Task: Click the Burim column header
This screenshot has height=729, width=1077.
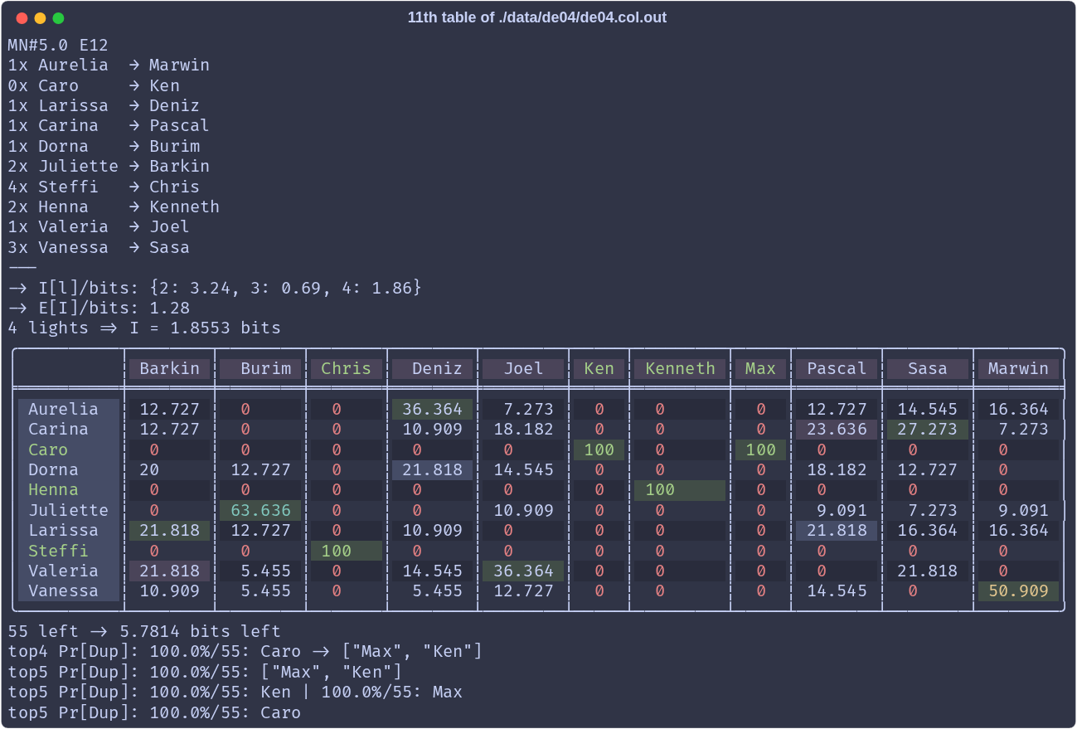Action: click(x=260, y=369)
